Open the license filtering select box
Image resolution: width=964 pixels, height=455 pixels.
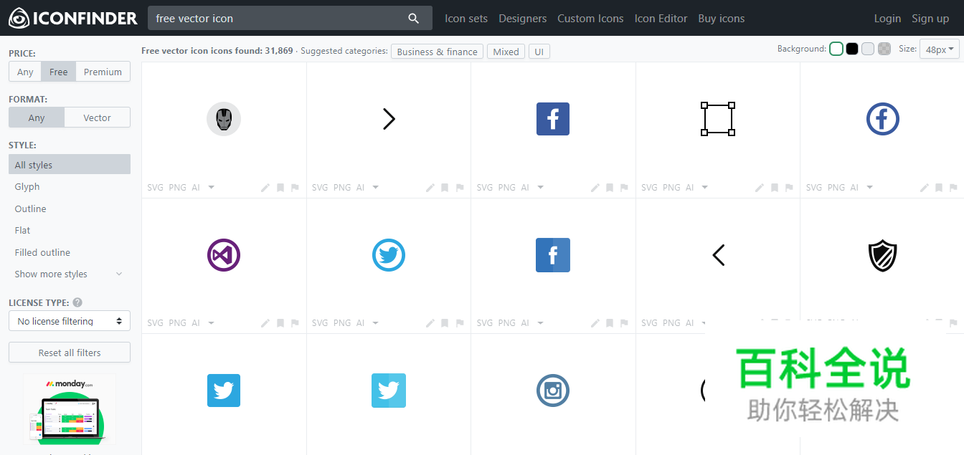70,321
